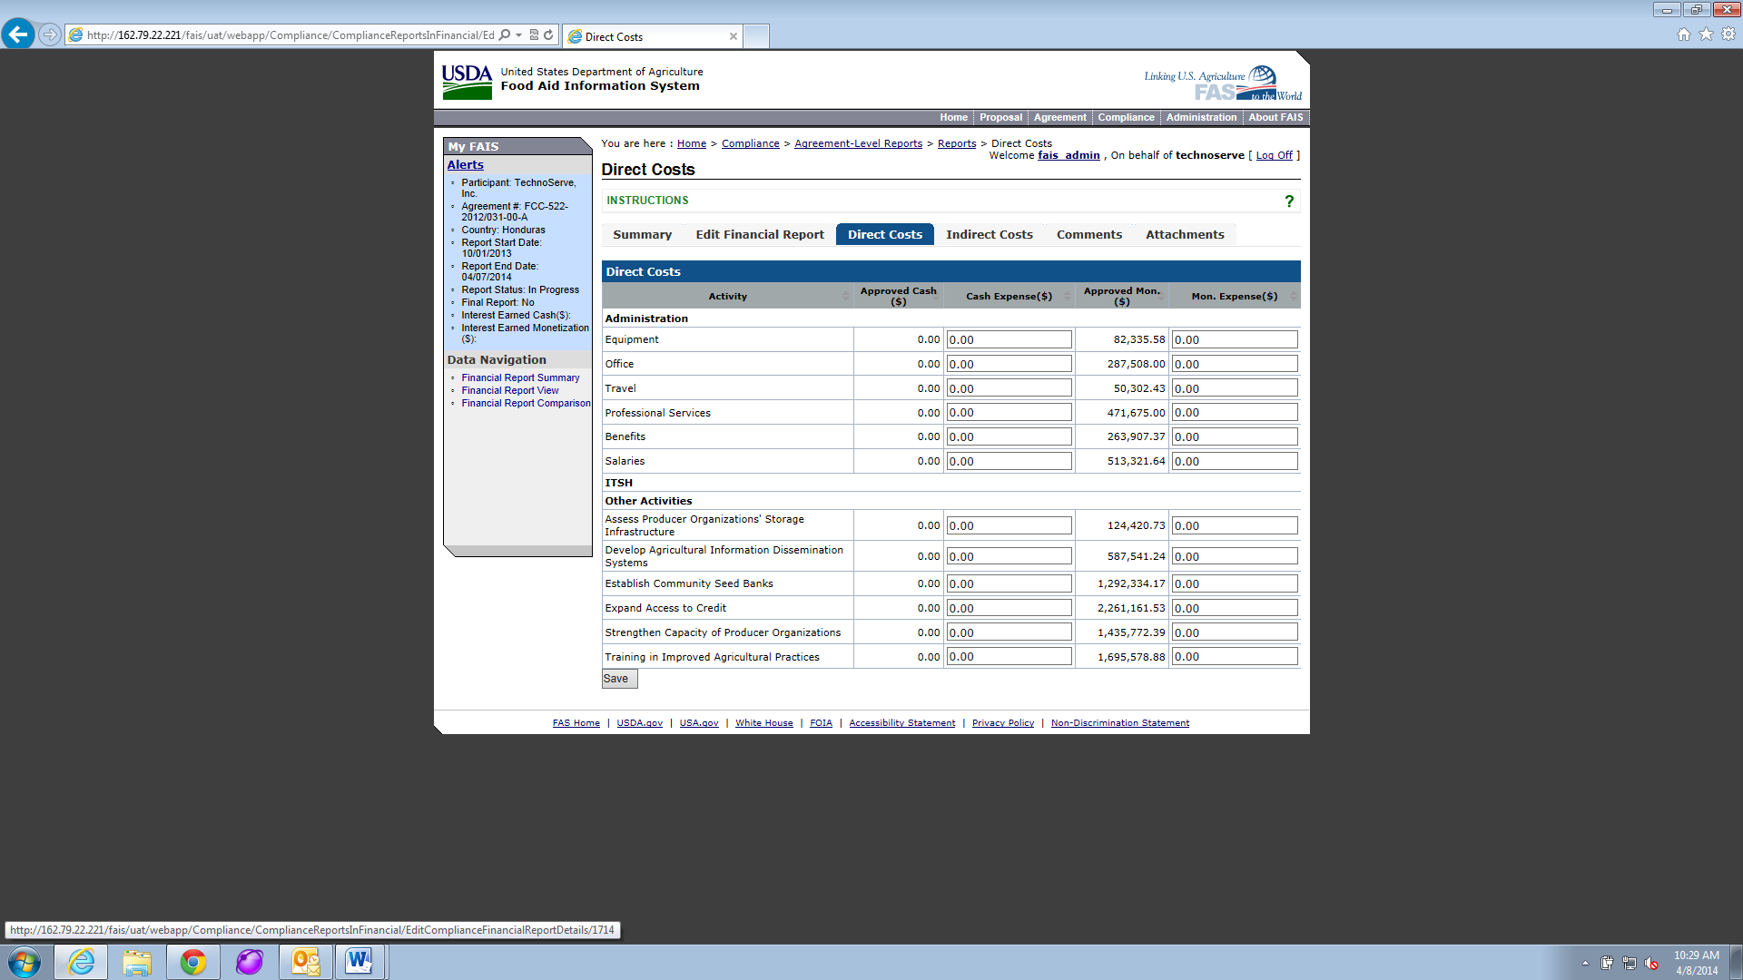
Task: Open Microsoft Word from the taskbar
Action: pyautogui.click(x=359, y=962)
